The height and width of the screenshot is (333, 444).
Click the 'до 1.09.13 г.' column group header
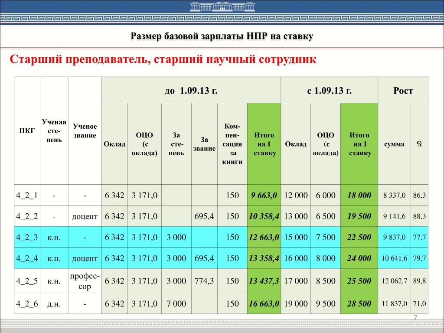point(191,90)
